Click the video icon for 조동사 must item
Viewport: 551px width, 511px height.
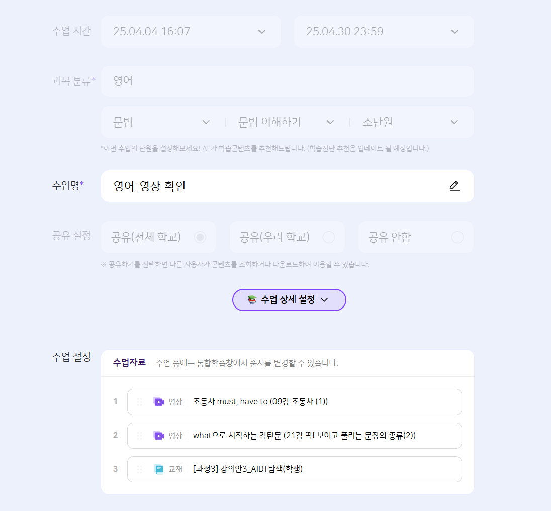pos(159,402)
